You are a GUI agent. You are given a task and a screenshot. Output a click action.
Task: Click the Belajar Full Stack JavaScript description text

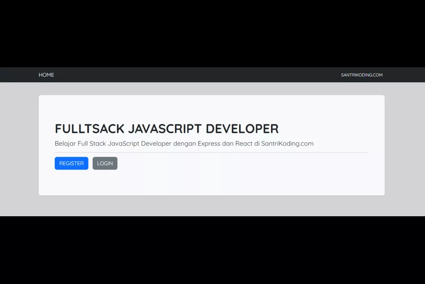[x=184, y=144]
